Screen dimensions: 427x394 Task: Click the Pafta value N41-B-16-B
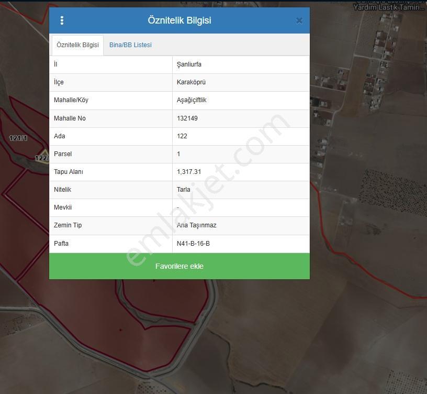193,244
